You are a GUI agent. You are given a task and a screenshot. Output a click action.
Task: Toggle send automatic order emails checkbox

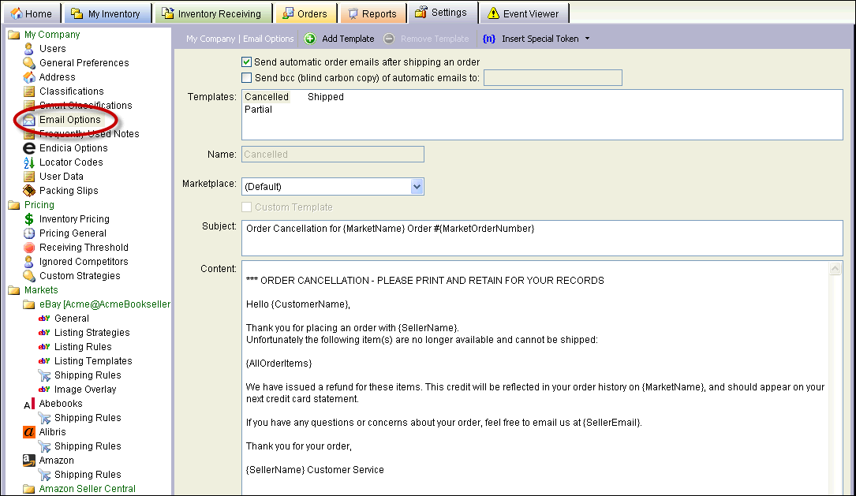click(x=247, y=62)
